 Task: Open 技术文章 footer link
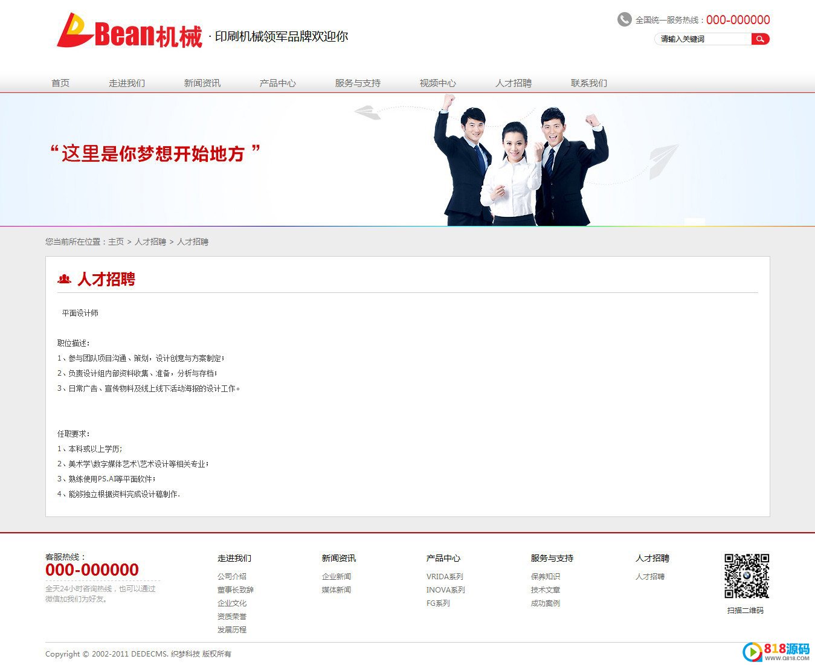tap(546, 590)
